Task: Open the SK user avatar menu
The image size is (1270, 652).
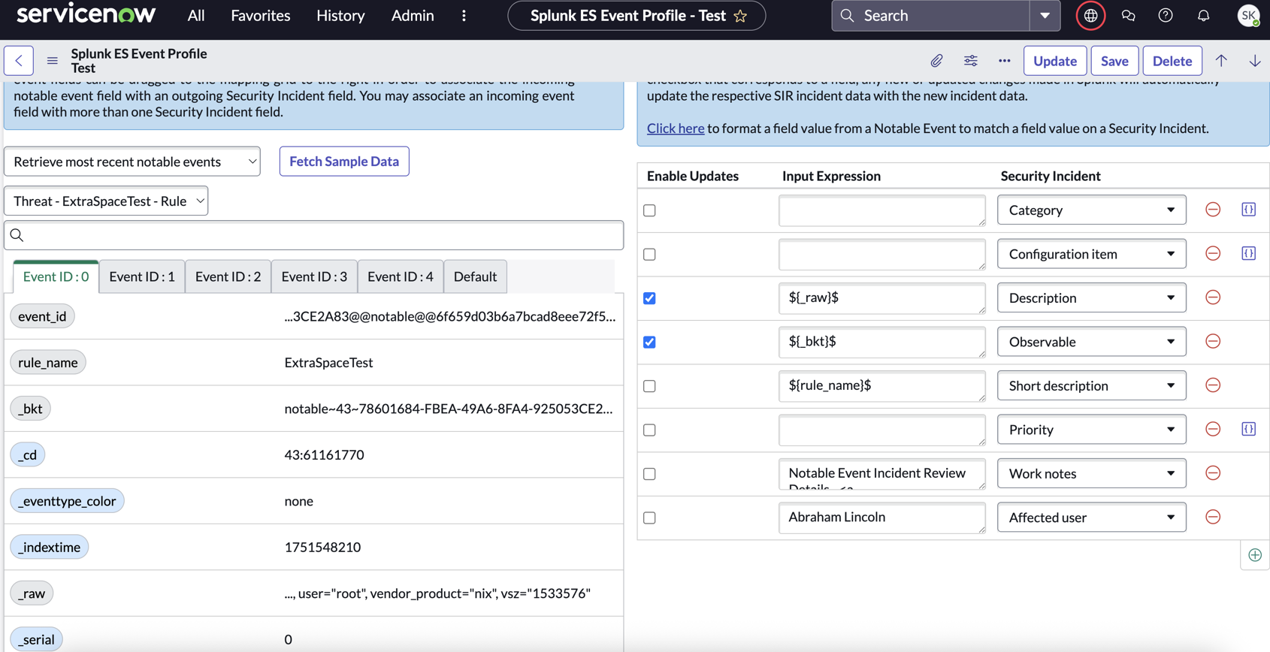Action: [1248, 16]
